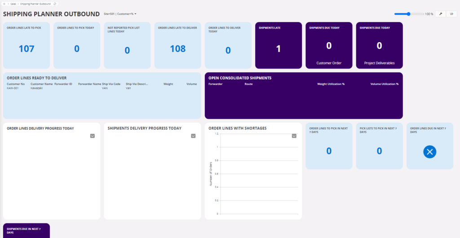The image size is (460, 238).
Task: Click the blue X icon in Order Lines Due tile
Action: [x=429, y=152]
